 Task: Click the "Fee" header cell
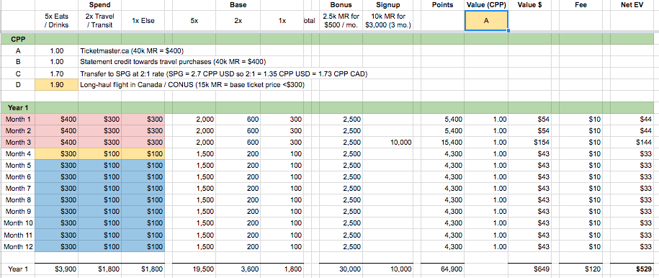tap(580, 5)
